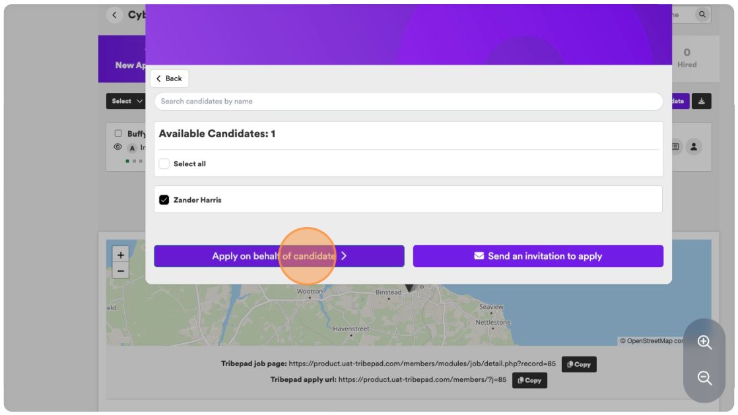Click the OpenStreetMap attribution link
The height and width of the screenshot is (415, 738).
pos(655,341)
